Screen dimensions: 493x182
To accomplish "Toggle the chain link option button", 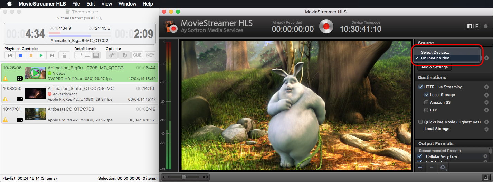I will 112,55.
